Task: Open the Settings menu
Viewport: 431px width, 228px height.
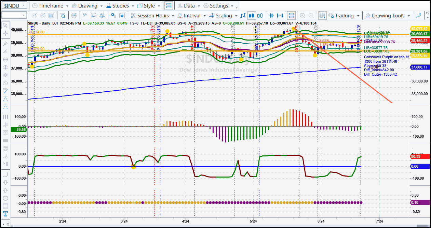Action: tap(218, 6)
